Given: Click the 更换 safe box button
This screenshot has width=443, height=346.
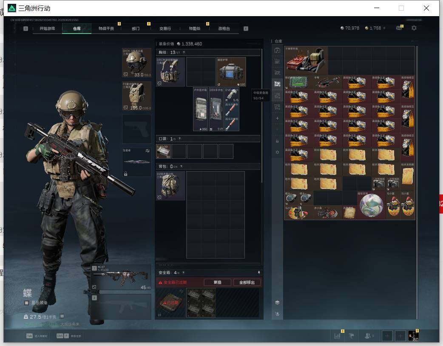Looking at the screenshot, I should pyautogui.click(x=217, y=282).
